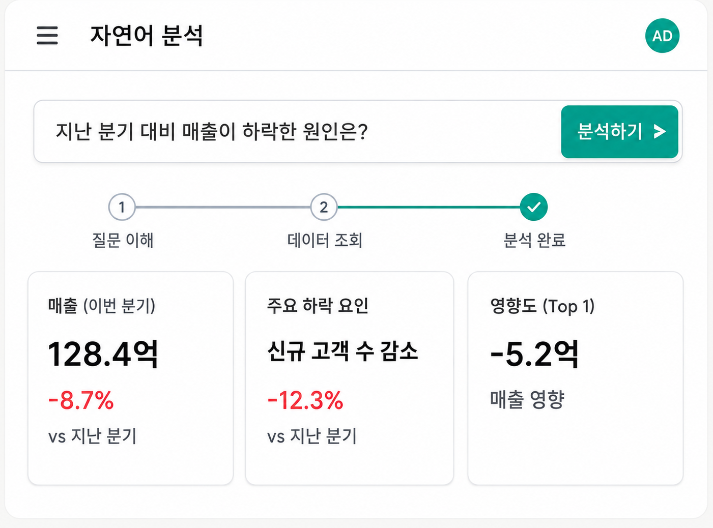Screen dimensions: 713x528
Task: Click the -8.7% change indicator
Action: click(x=81, y=400)
